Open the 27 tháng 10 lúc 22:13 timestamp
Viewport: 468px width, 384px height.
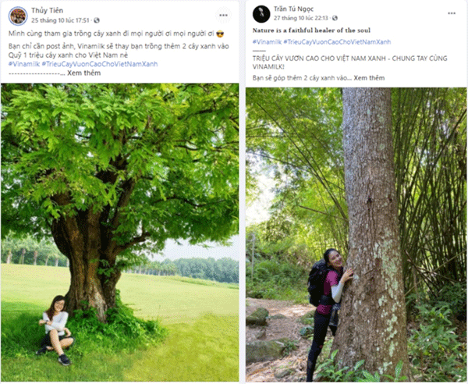pyautogui.click(x=301, y=18)
